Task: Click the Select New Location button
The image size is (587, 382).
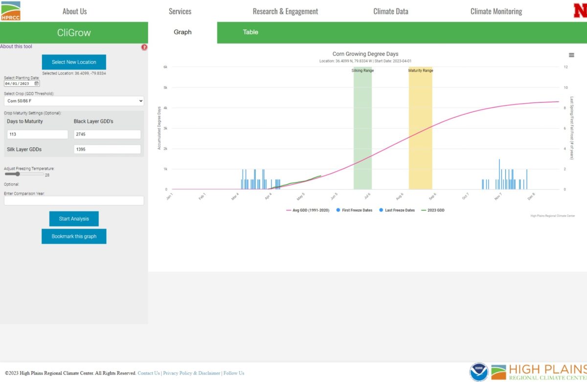Action: coord(74,62)
